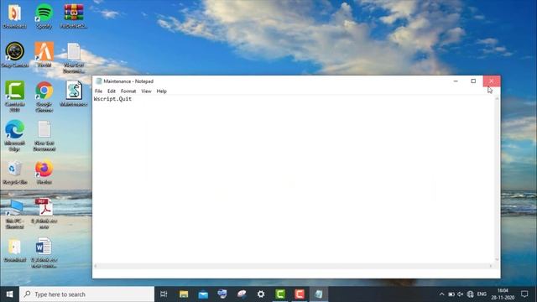Switch to the red Camtasia recorder taskbar app
The height and width of the screenshot is (302, 537).
(x=300, y=294)
